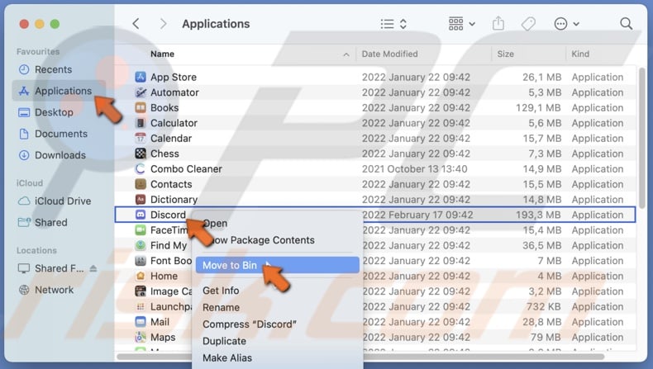Click the Tags toolbar icon
The height and width of the screenshot is (369, 653).
pyautogui.click(x=528, y=24)
